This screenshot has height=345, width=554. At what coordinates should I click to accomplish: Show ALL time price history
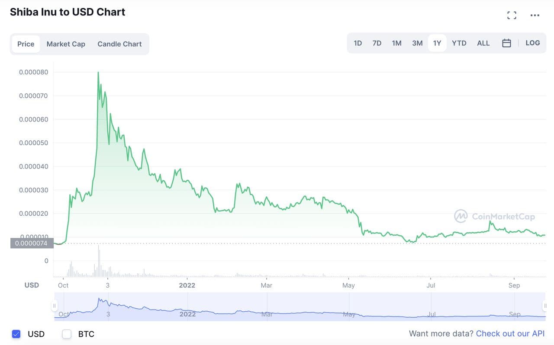483,43
